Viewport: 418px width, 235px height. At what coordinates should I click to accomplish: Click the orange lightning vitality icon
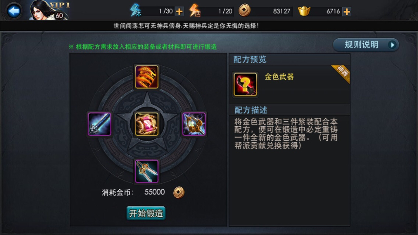pos(195,10)
